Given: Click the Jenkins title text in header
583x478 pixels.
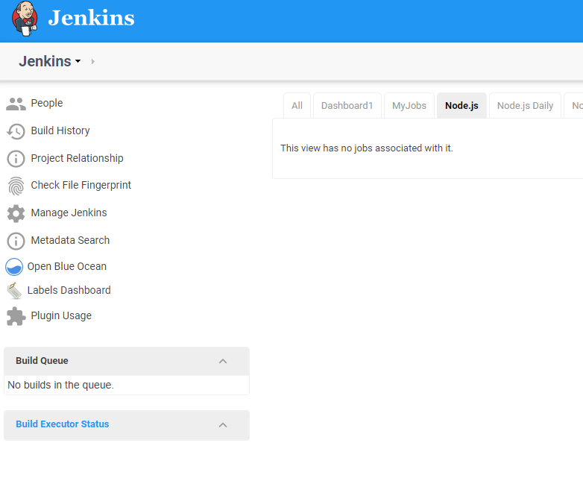Looking at the screenshot, I should (91, 18).
